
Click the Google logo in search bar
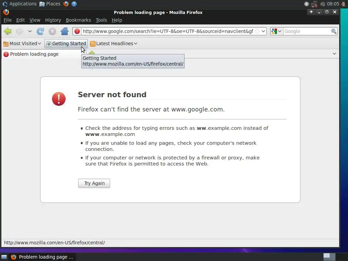(274, 31)
